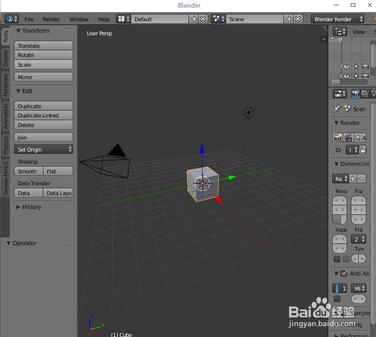Remove render preset with minus button
This screenshot has height=337, width=376.
tap(362, 179)
